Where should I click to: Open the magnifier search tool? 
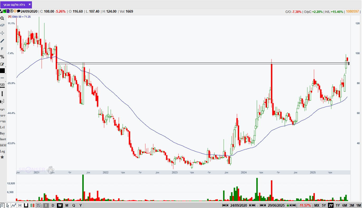[x=2, y=18]
